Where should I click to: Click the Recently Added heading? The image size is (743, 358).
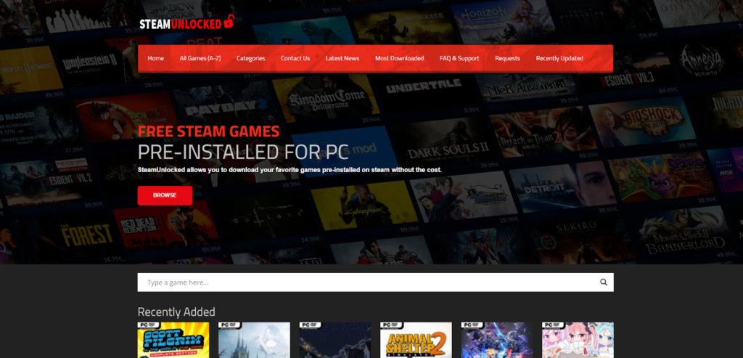point(176,312)
